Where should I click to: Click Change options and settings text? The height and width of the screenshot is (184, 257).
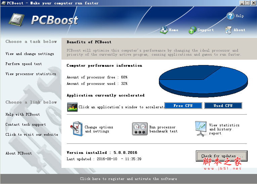pos(99,129)
